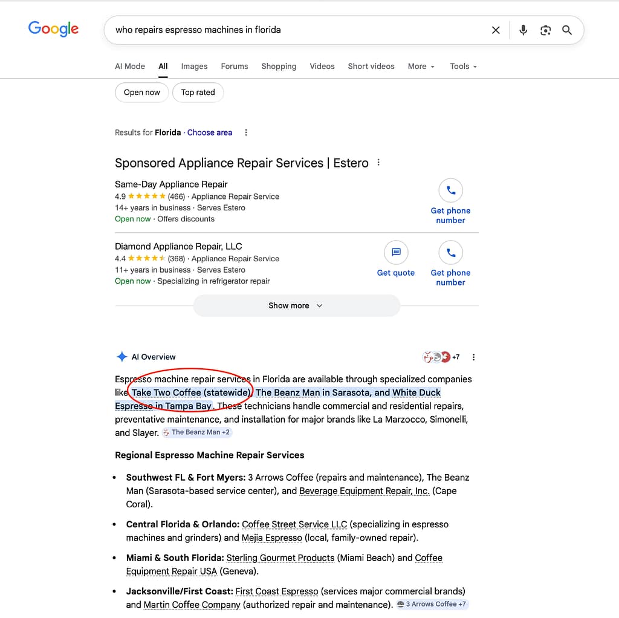Open the Tools dropdown
Screen dimensions: 619x618
click(463, 67)
